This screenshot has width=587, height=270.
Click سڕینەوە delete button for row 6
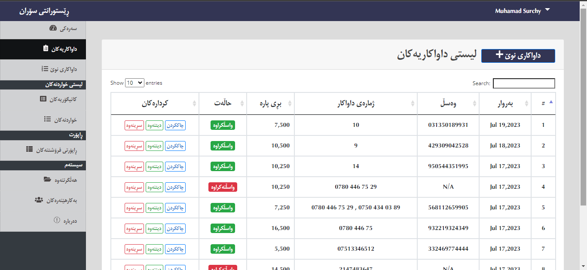tap(134, 228)
